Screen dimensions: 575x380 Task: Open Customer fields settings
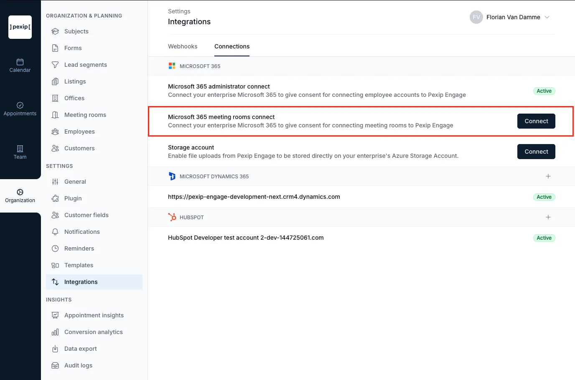(94, 215)
